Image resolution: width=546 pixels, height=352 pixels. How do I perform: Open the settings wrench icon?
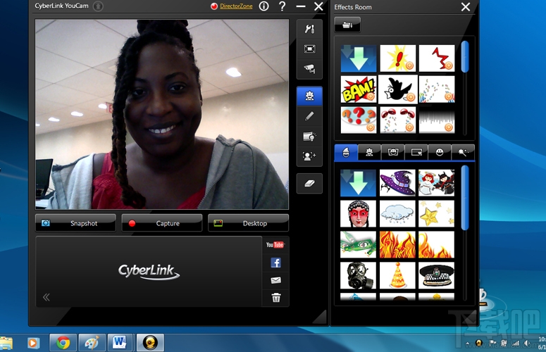[x=309, y=29]
